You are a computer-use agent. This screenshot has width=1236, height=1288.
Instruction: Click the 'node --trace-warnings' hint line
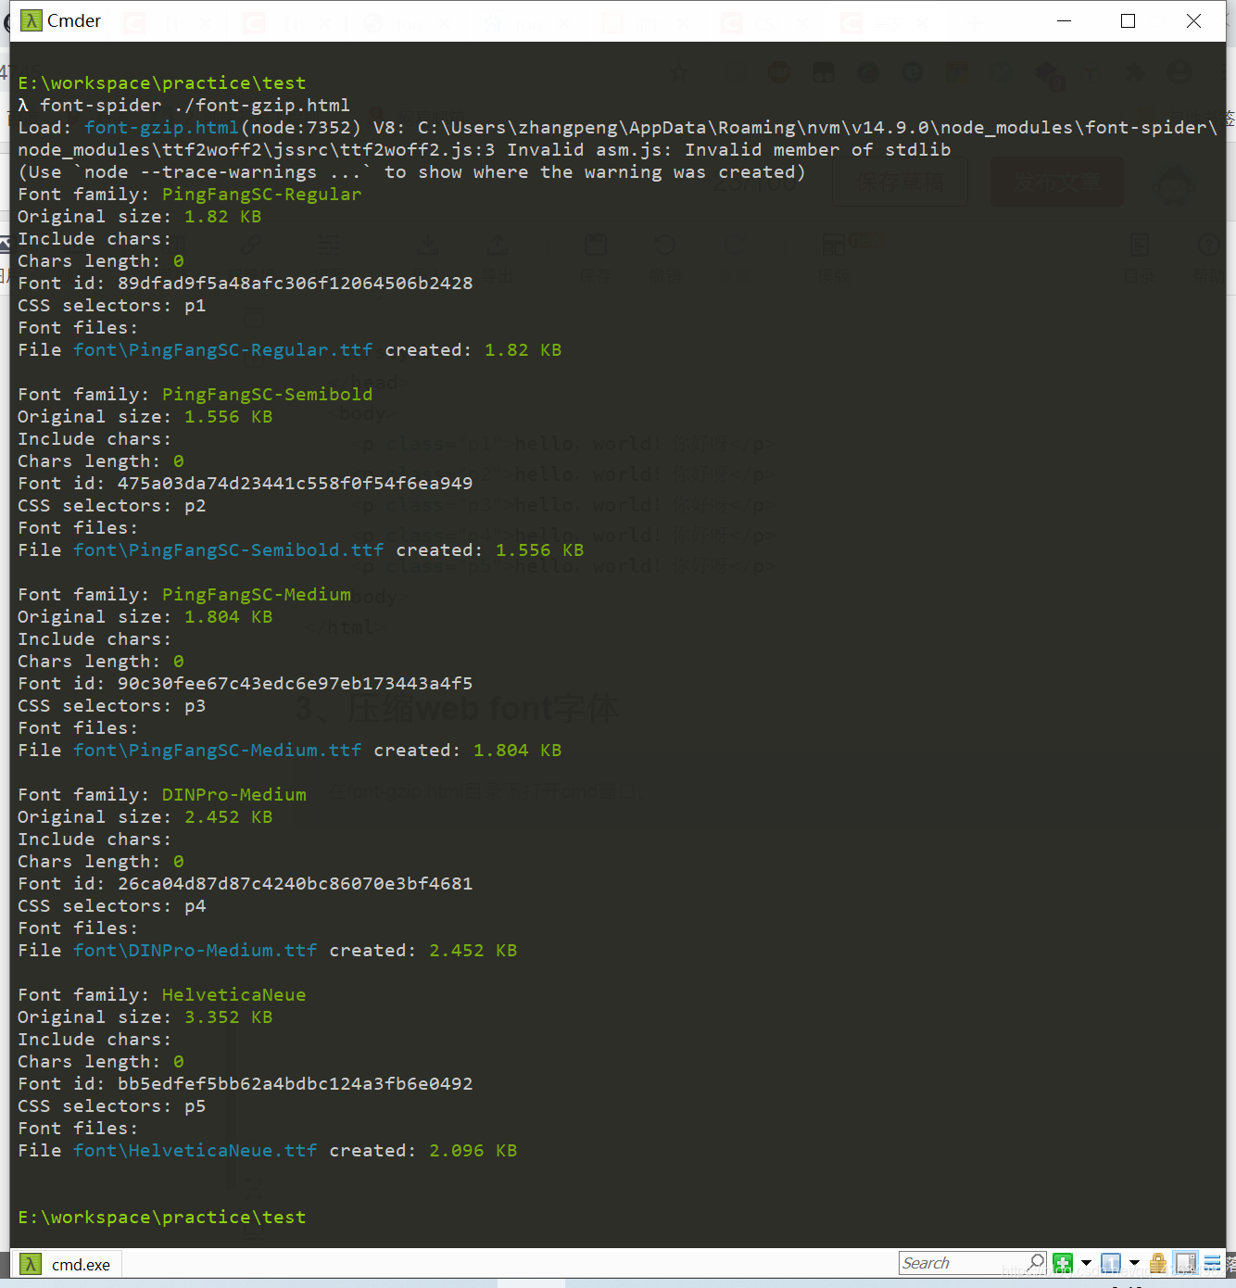coord(411,171)
